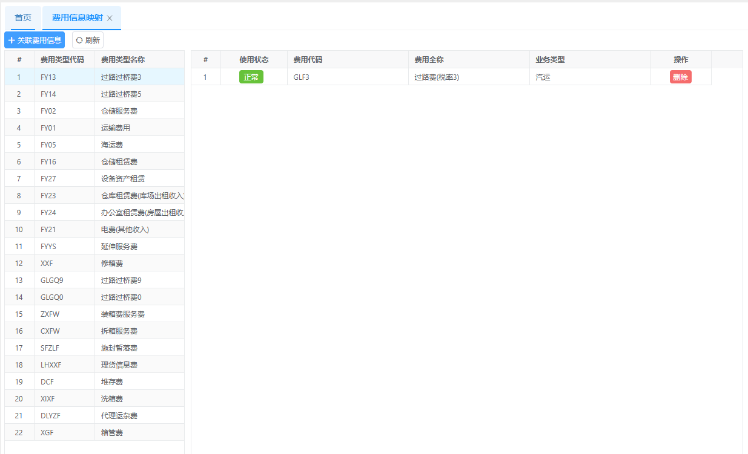Select the FY14 过路过桥费5 row
Viewport: 748px width, 454px height.
coord(121,94)
